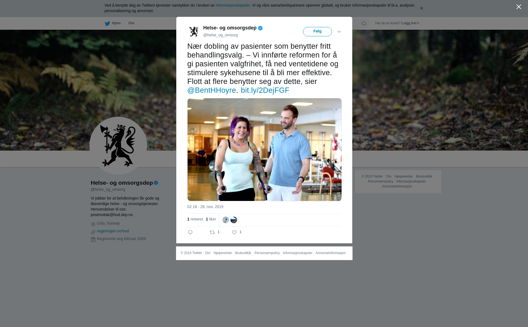Open first liker's avatar
This screenshot has width=528, height=327.
coord(226,220)
